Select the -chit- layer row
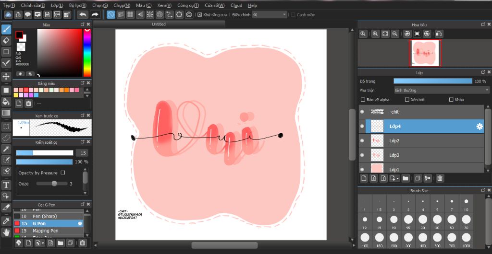The image size is (492, 254). (x=421, y=112)
